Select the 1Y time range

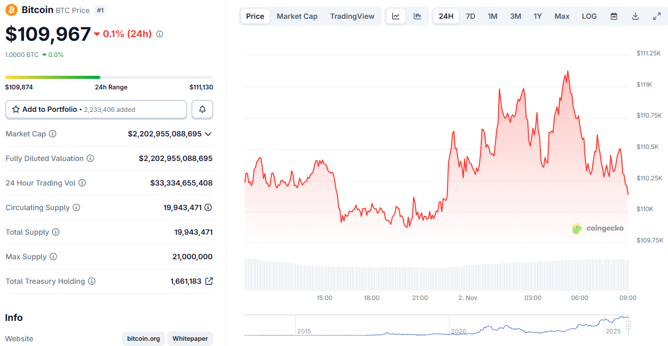pos(537,16)
